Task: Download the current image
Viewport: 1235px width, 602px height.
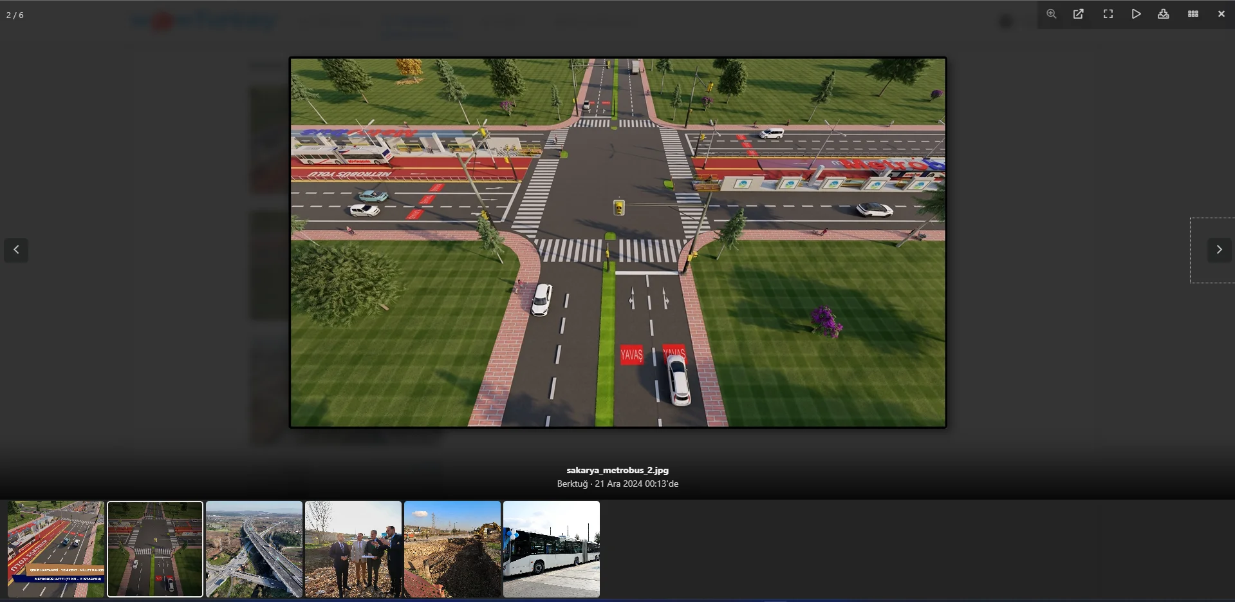Action: point(1163,14)
